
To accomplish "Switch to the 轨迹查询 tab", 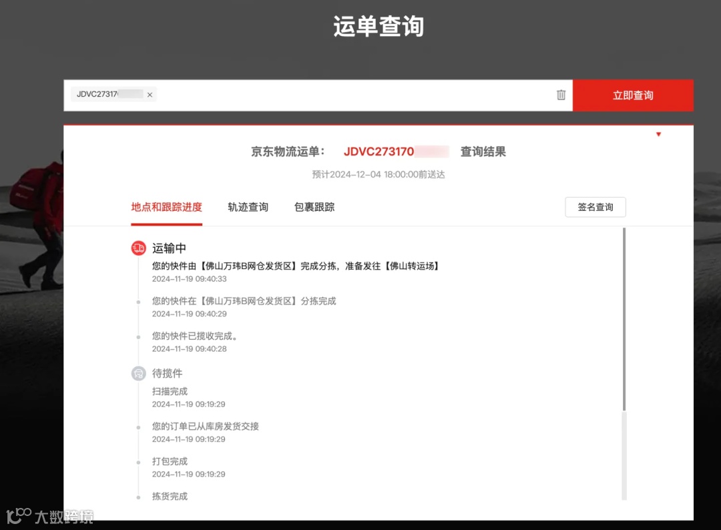I will [248, 207].
